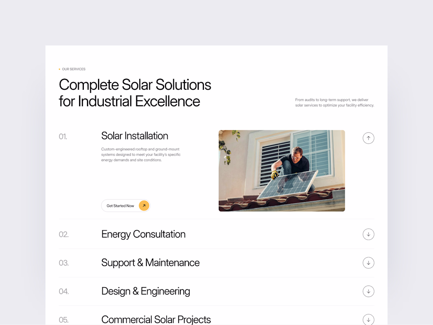Click the Solar Installation heading

pyautogui.click(x=135, y=136)
